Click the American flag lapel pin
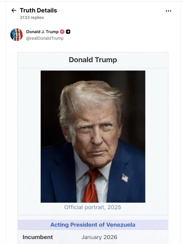Screen dimensions: 183x244 point(125,178)
